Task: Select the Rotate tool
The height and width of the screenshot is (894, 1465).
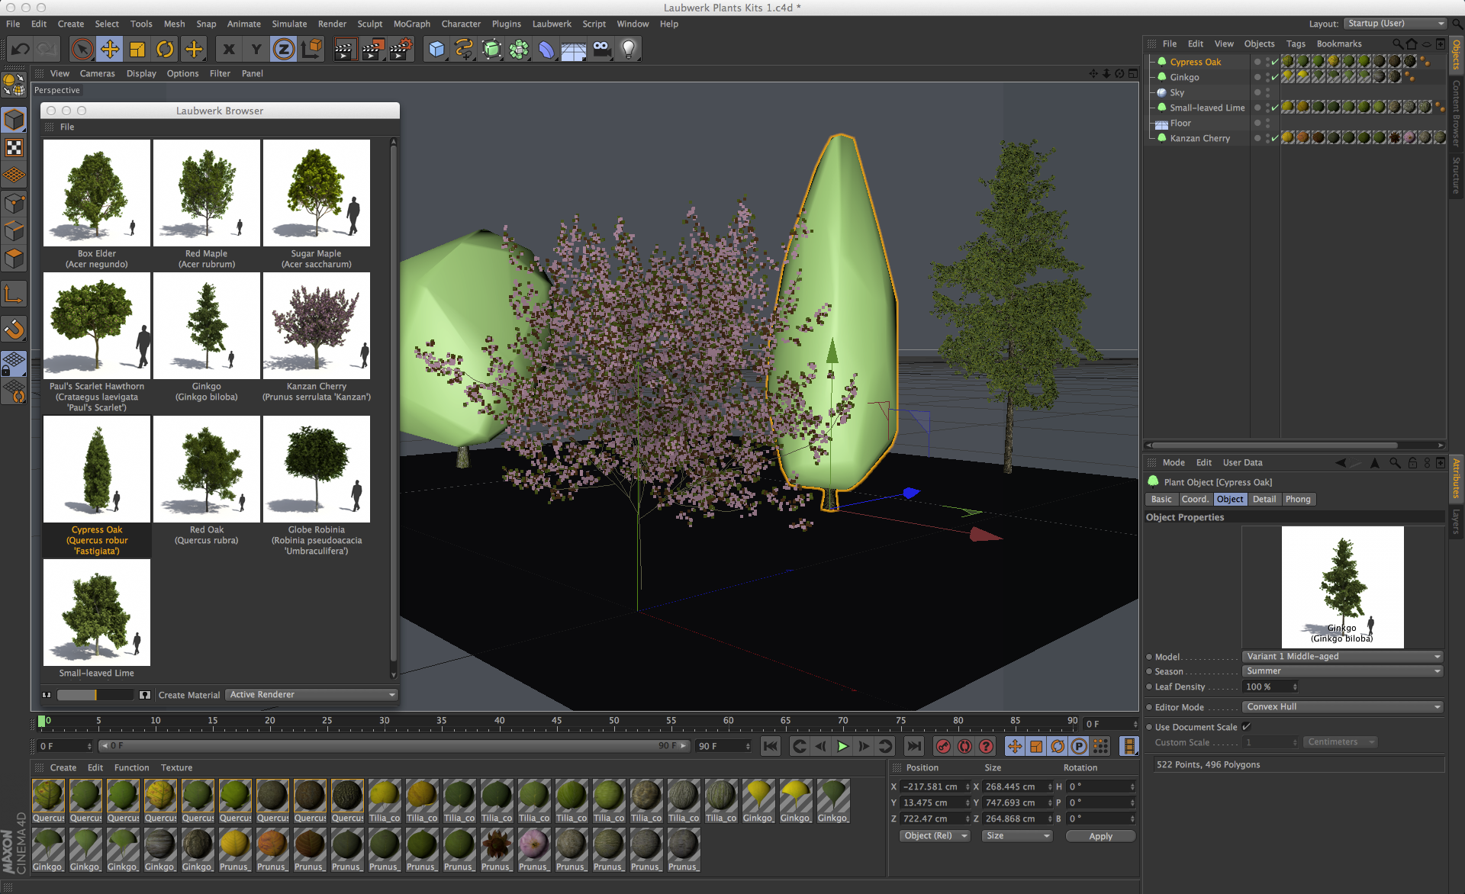Action: pyautogui.click(x=165, y=50)
